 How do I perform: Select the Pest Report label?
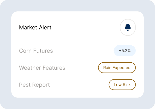click(x=34, y=85)
